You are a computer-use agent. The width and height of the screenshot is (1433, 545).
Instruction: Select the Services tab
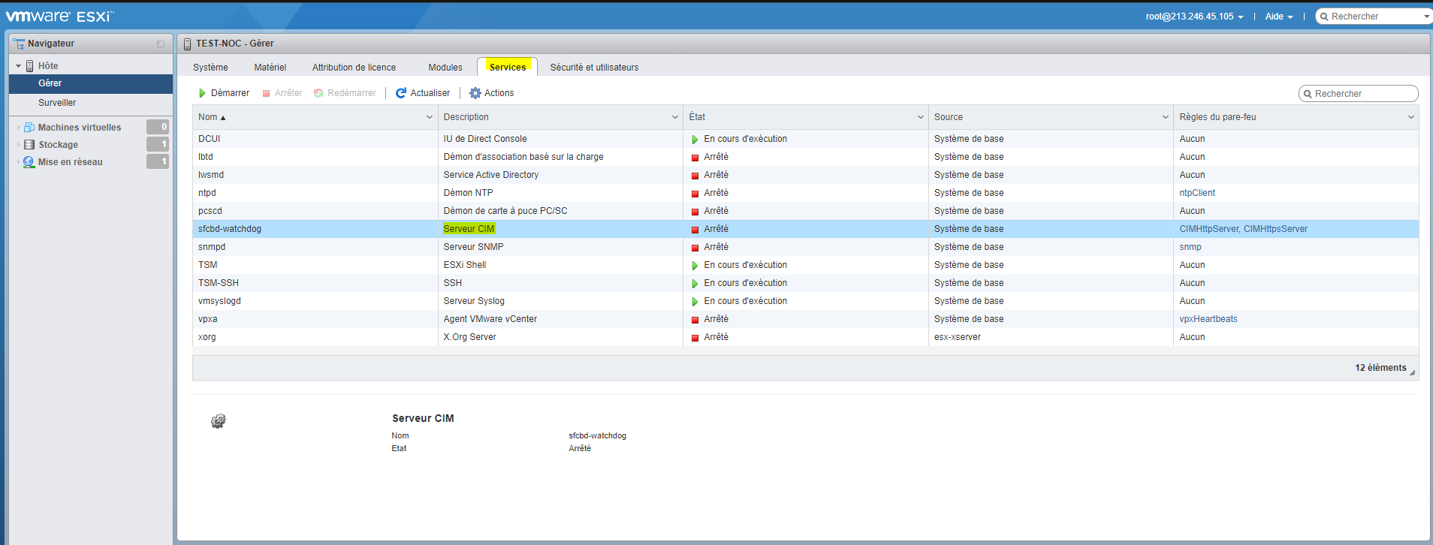[x=508, y=67]
